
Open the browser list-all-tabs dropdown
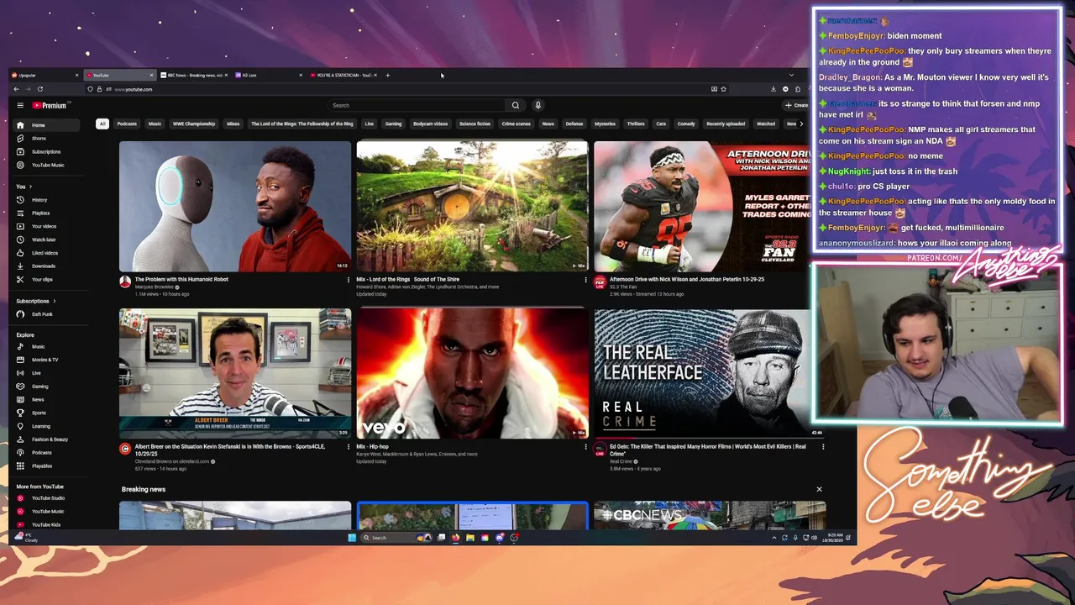pos(791,75)
